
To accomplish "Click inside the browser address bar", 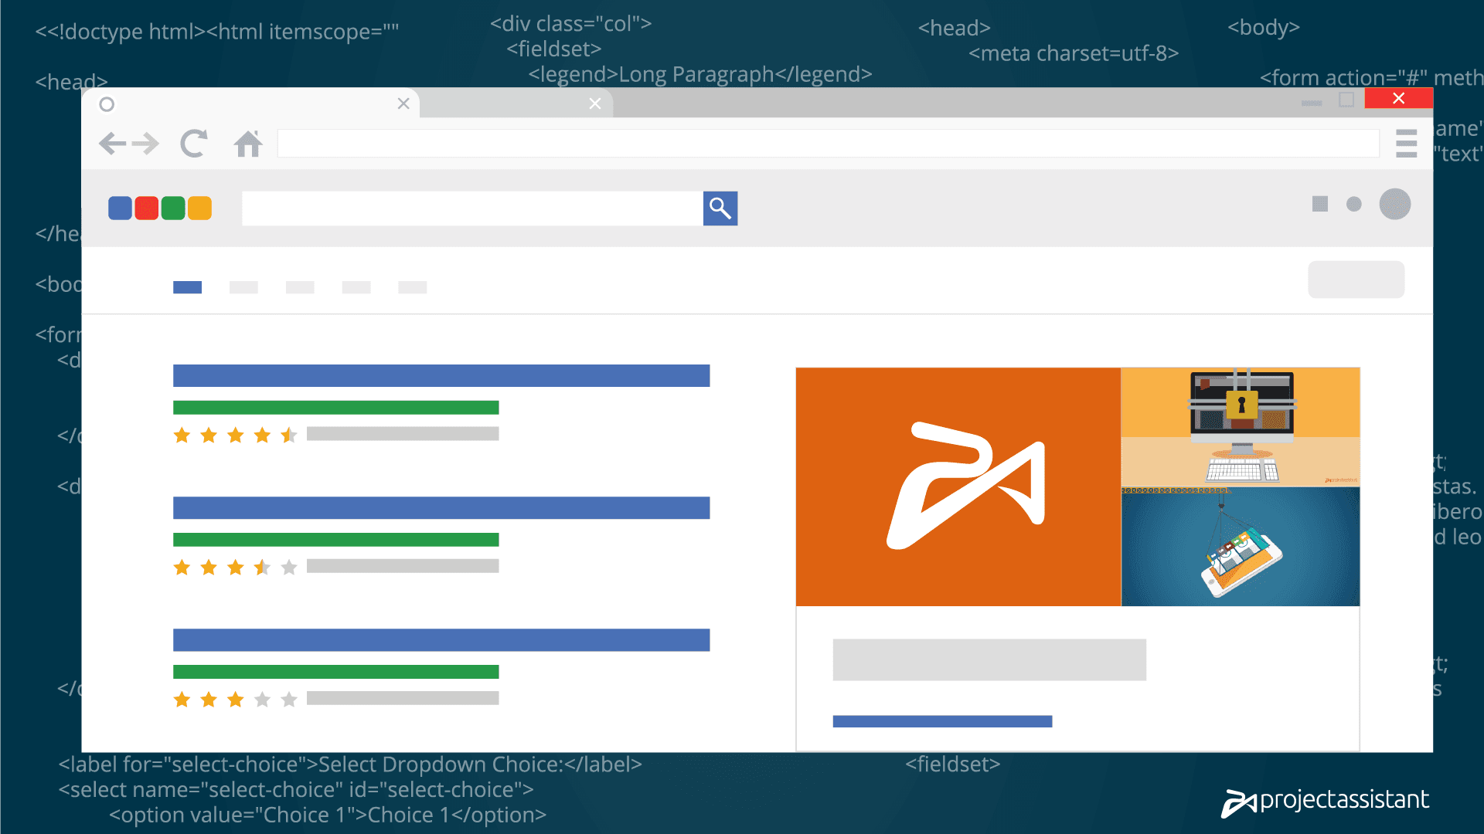I will click(827, 144).
